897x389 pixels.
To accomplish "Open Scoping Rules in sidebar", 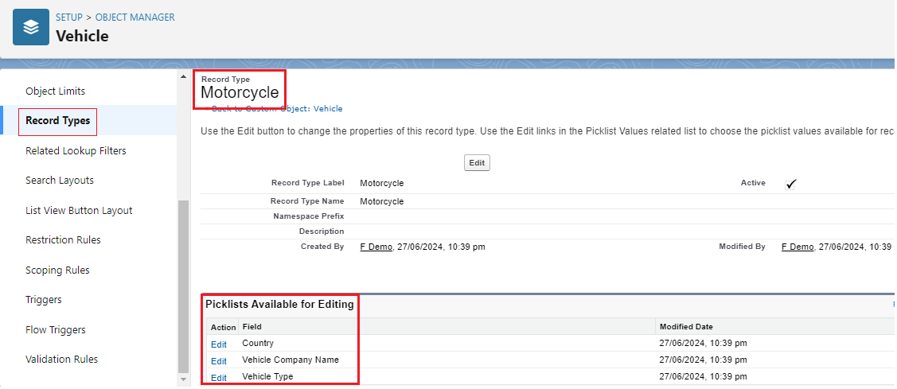I will click(x=57, y=270).
